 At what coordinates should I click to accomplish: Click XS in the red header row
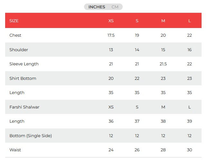tap(111, 21)
